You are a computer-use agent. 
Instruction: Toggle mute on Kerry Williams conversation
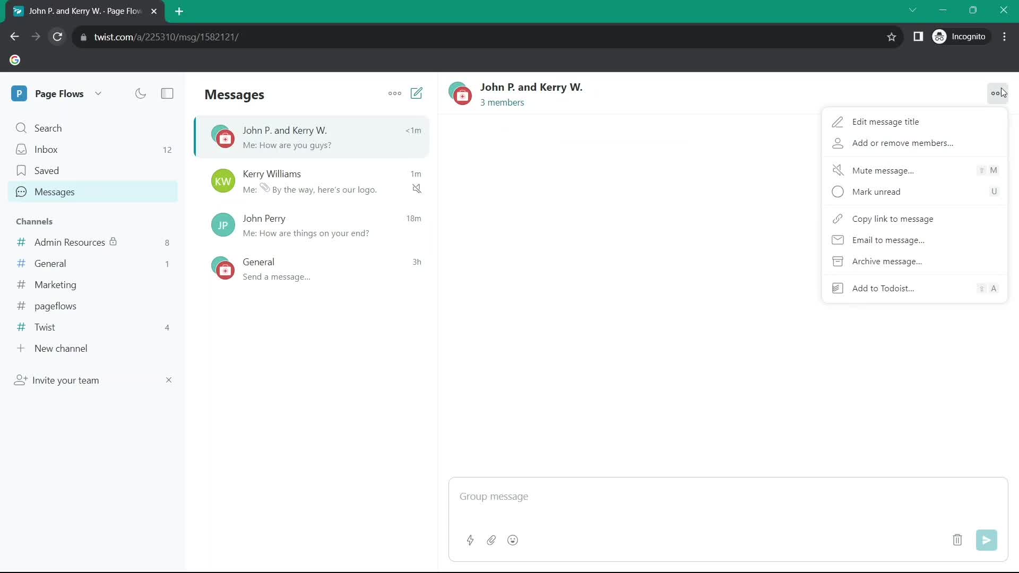[417, 189]
